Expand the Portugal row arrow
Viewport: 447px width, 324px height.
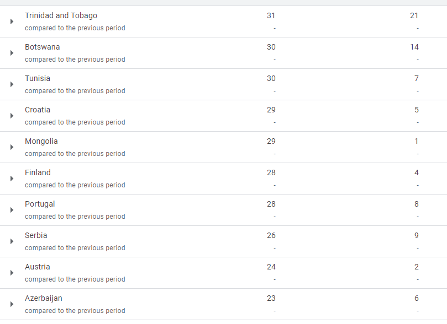tap(12, 210)
